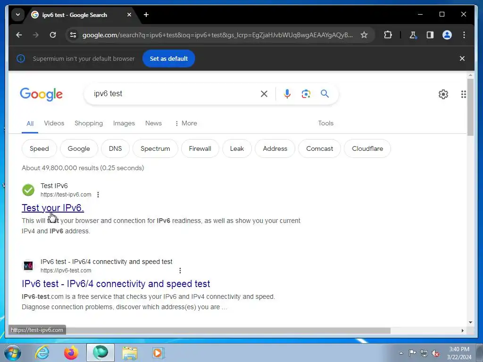
Task: Bookmark this page with the star
Action: coord(364,35)
